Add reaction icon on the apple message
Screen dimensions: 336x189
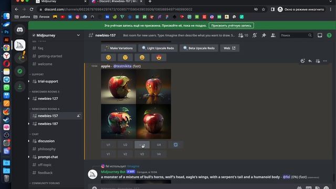coord(302,61)
